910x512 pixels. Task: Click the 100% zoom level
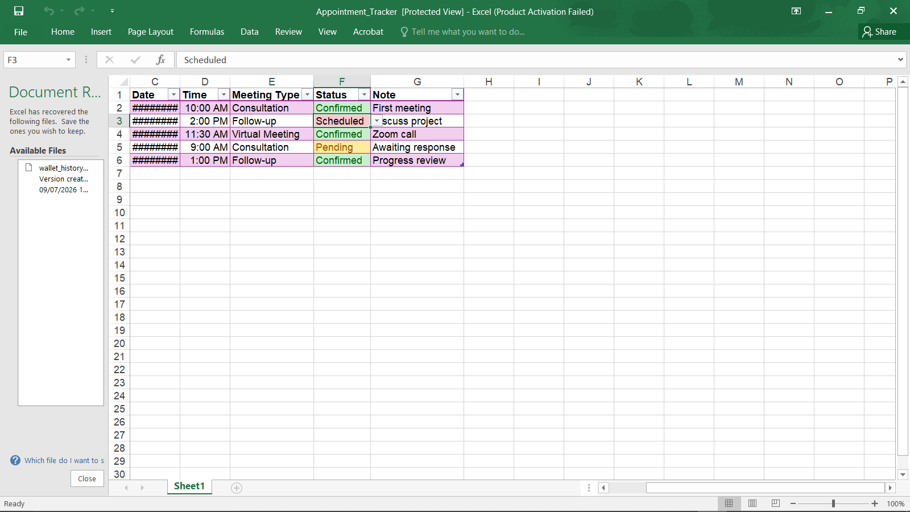coord(896,503)
